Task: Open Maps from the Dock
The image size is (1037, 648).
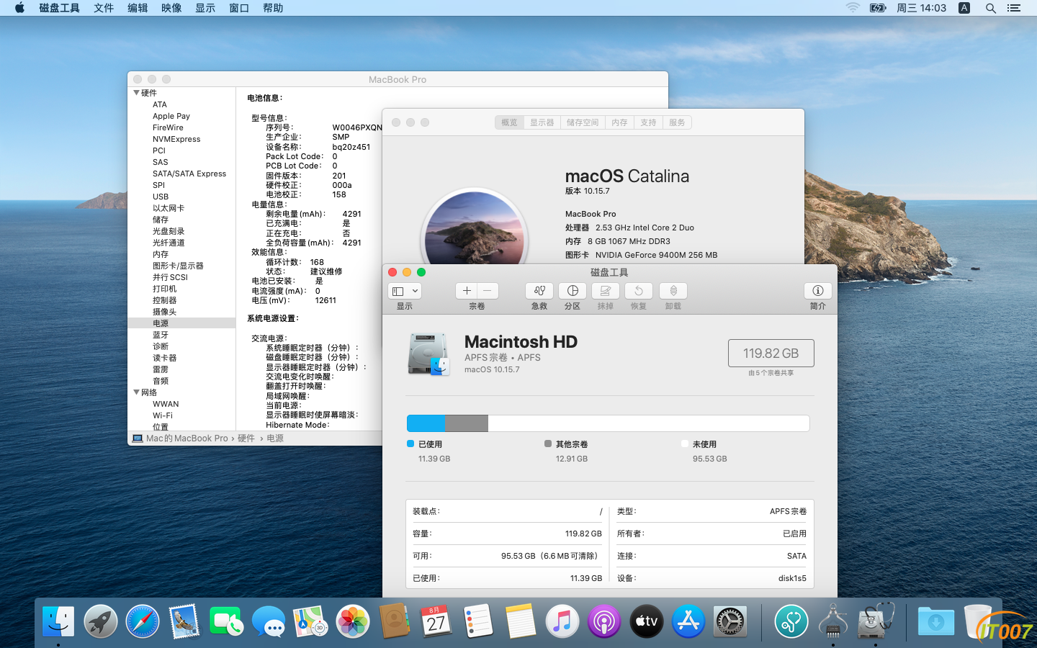Action: 310,621
